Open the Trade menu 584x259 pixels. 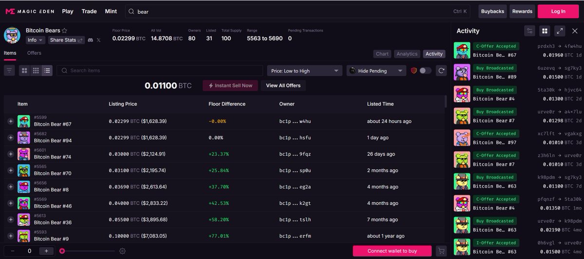[89, 11]
